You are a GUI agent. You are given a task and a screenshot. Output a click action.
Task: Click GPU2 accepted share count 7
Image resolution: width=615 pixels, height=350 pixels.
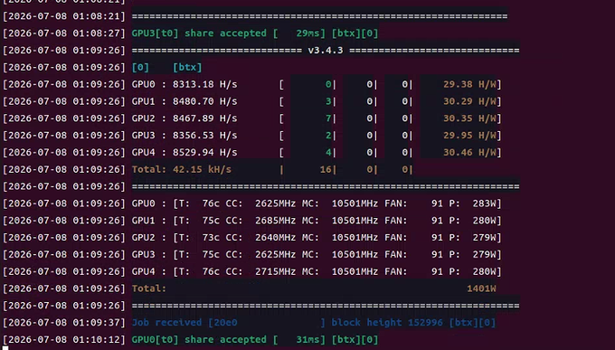pyautogui.click(x=328, y=118)
